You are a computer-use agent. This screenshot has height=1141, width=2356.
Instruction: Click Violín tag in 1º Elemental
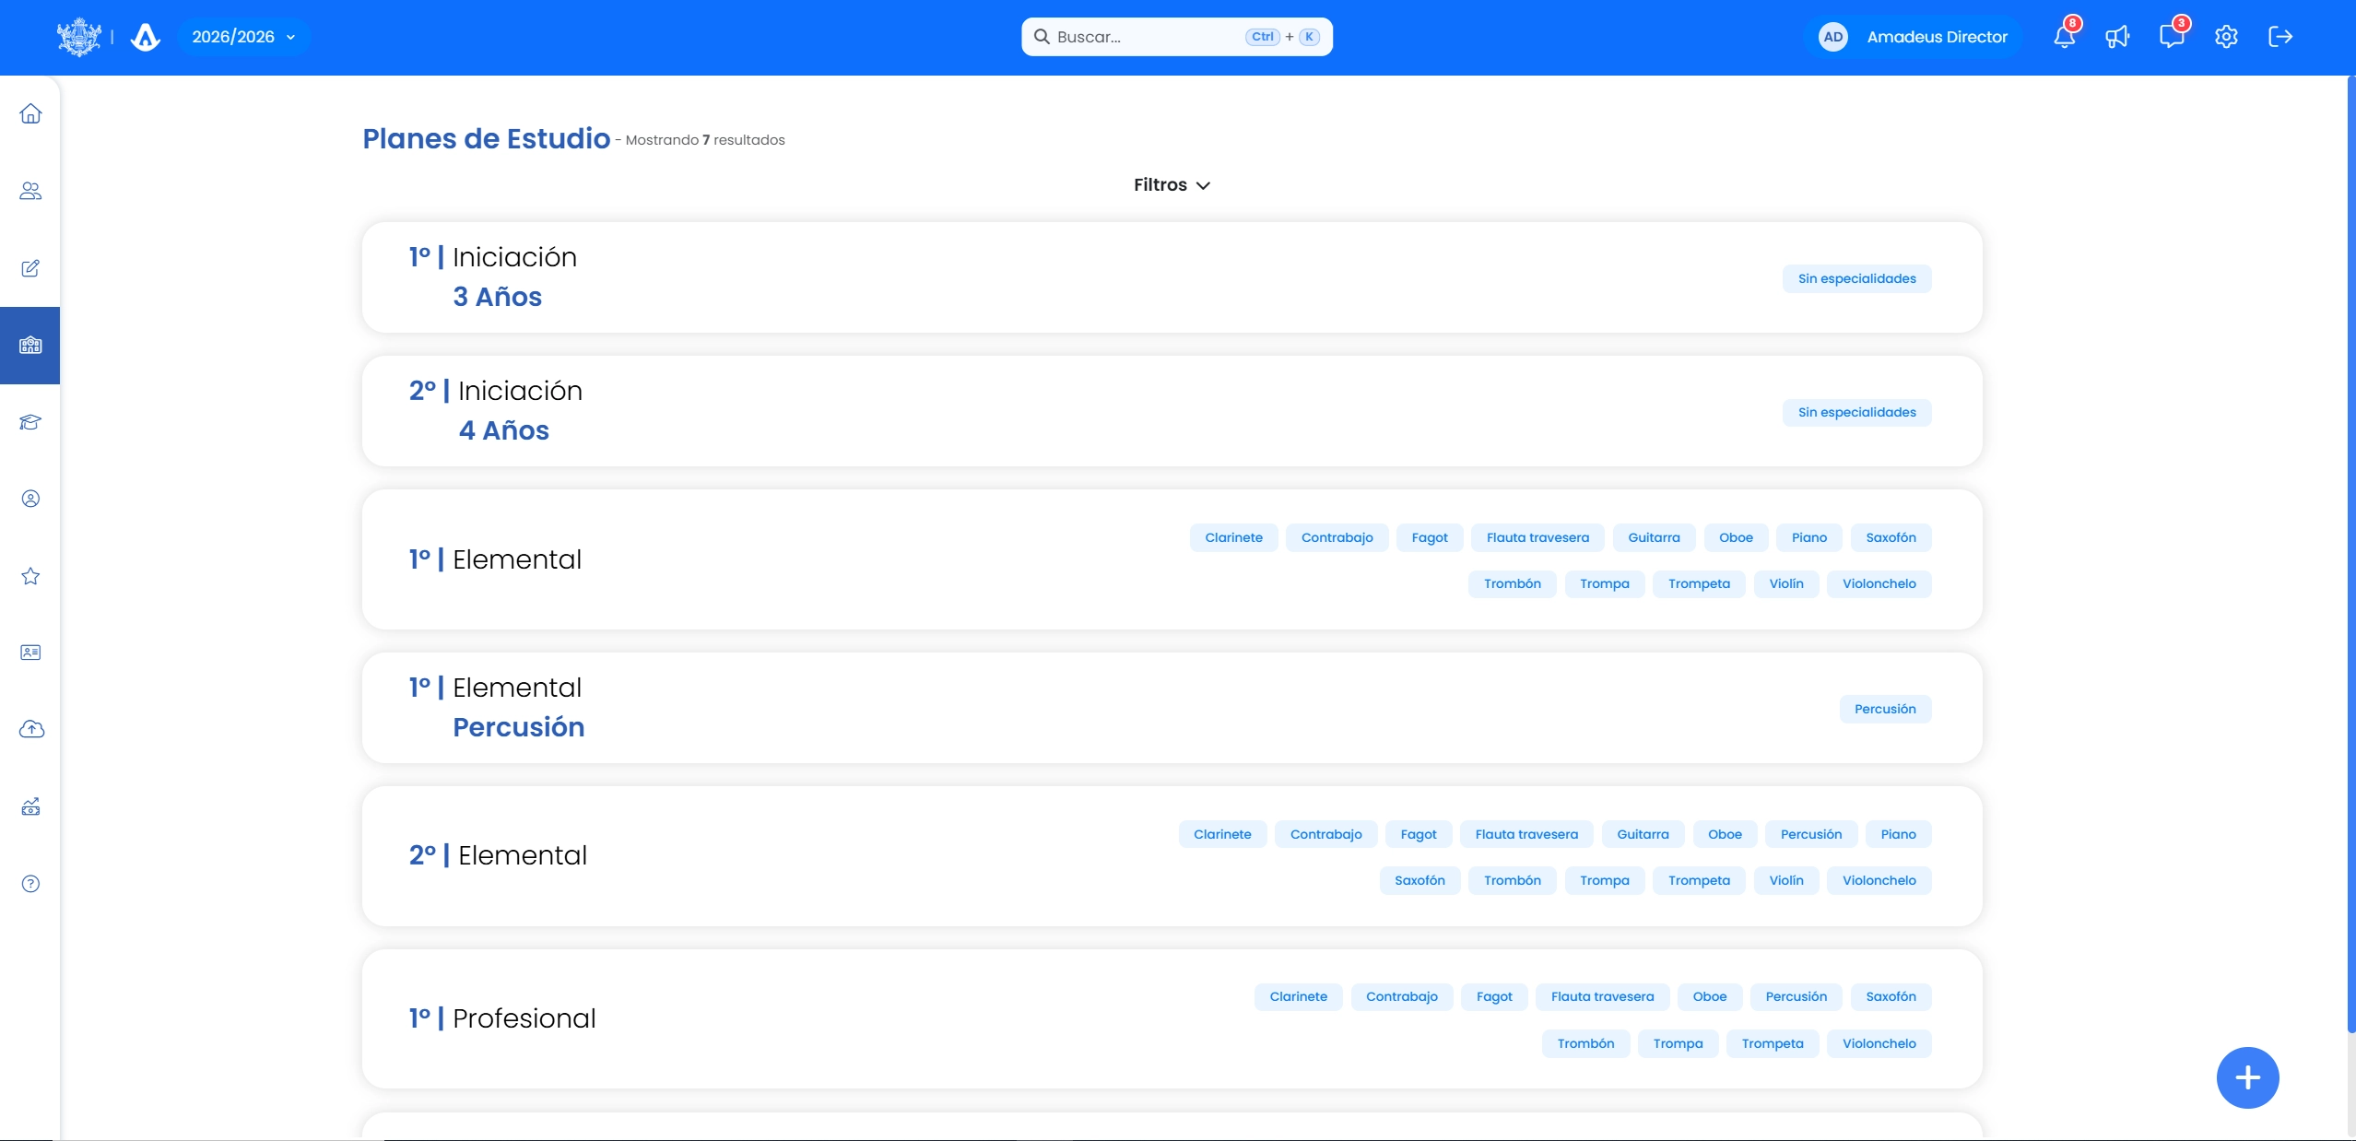coord(1786,583)
